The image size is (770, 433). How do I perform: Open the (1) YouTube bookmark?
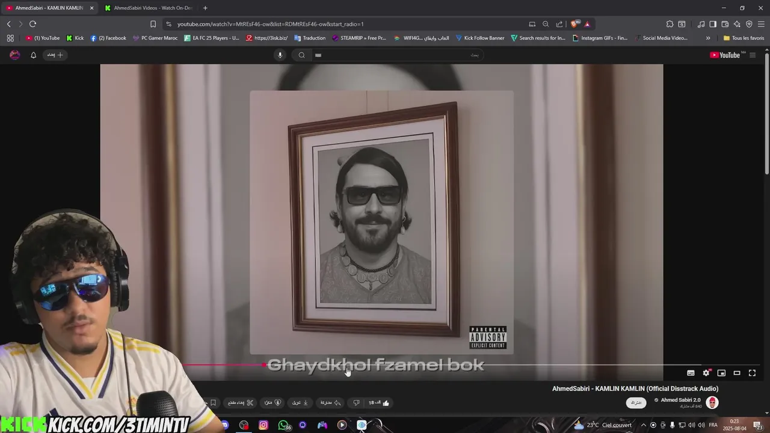point(43,38)
